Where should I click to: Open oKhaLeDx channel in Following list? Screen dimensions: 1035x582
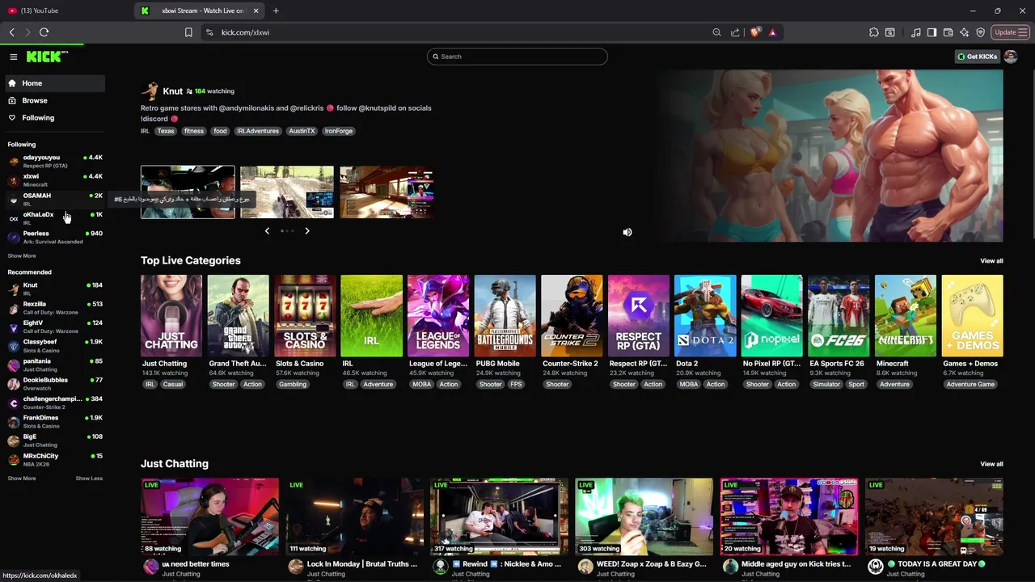pyautogui.click(x=55, y=218)
